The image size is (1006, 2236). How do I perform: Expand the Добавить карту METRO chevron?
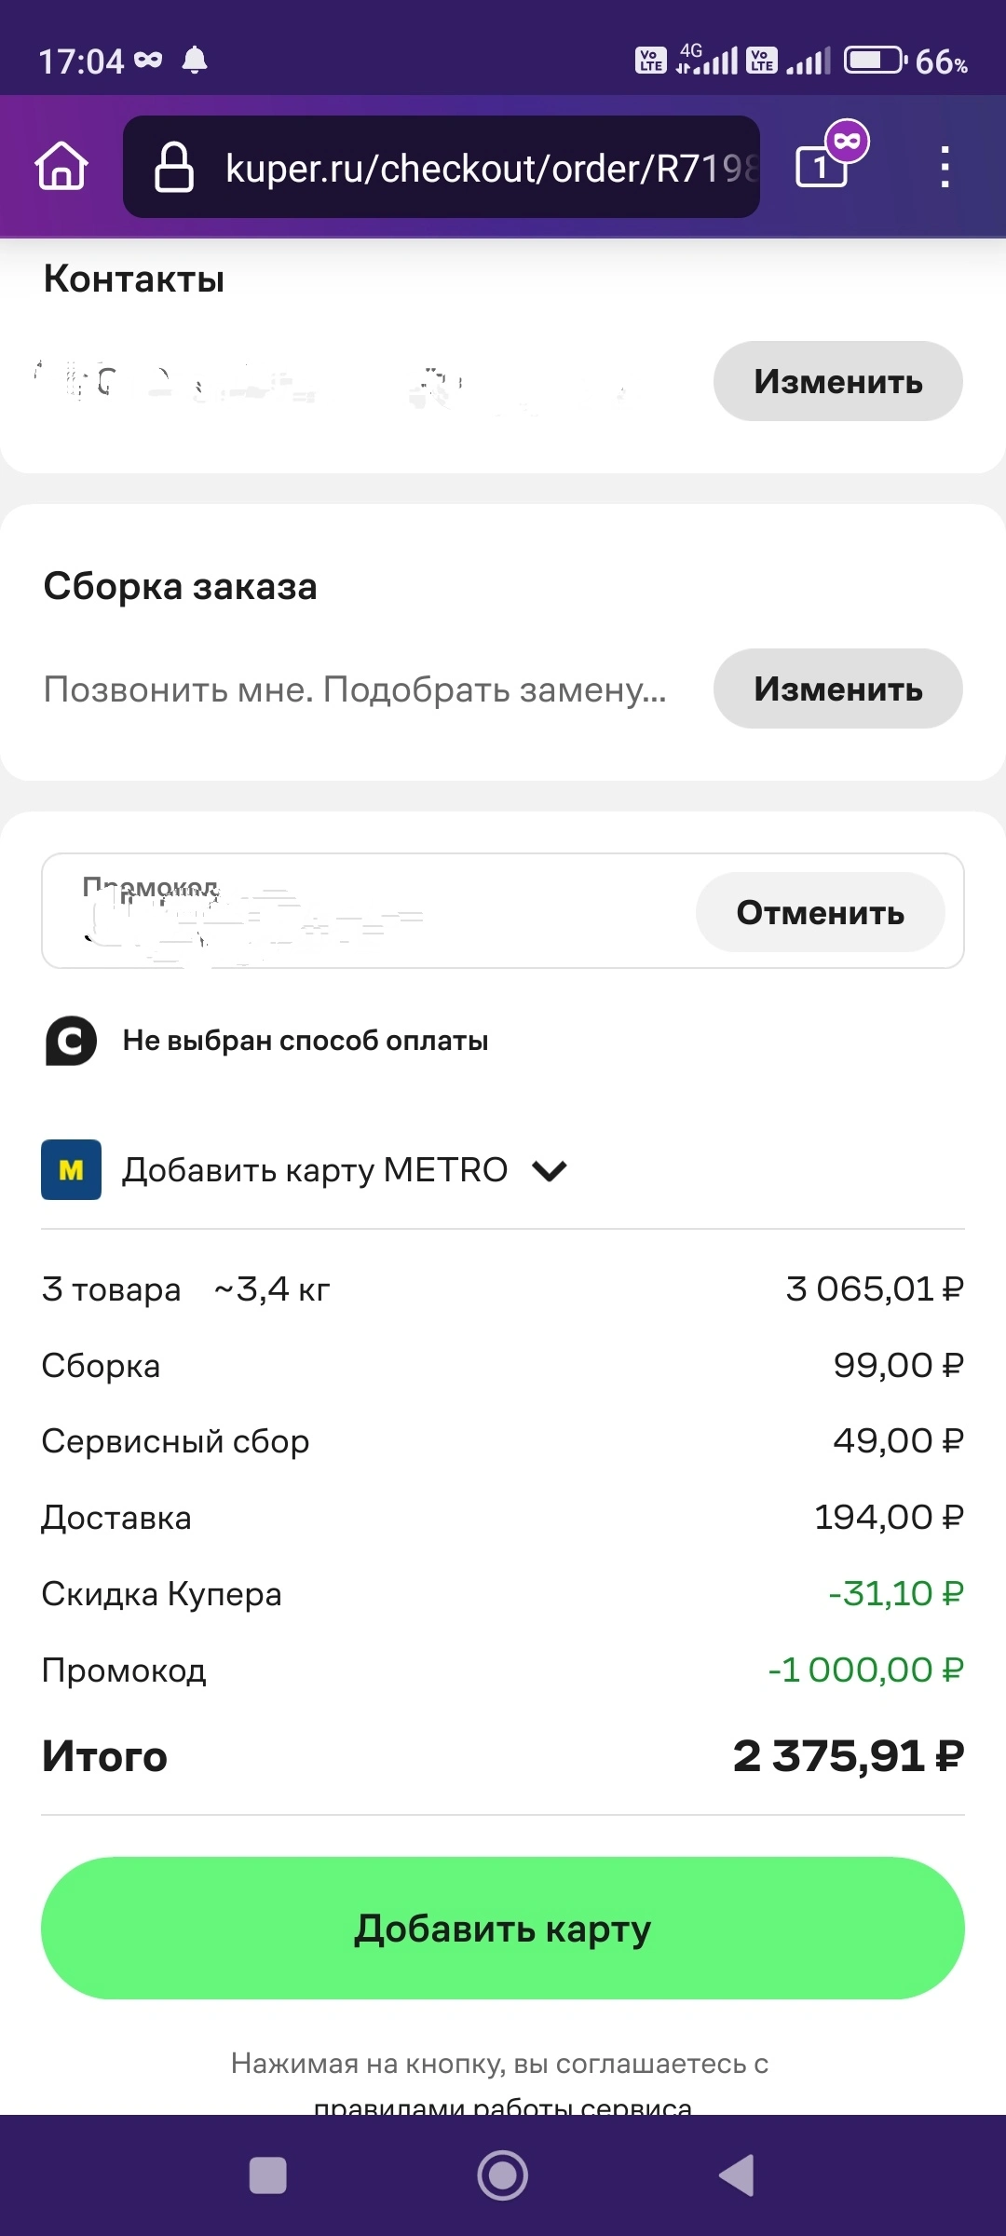click(550, 1170)
